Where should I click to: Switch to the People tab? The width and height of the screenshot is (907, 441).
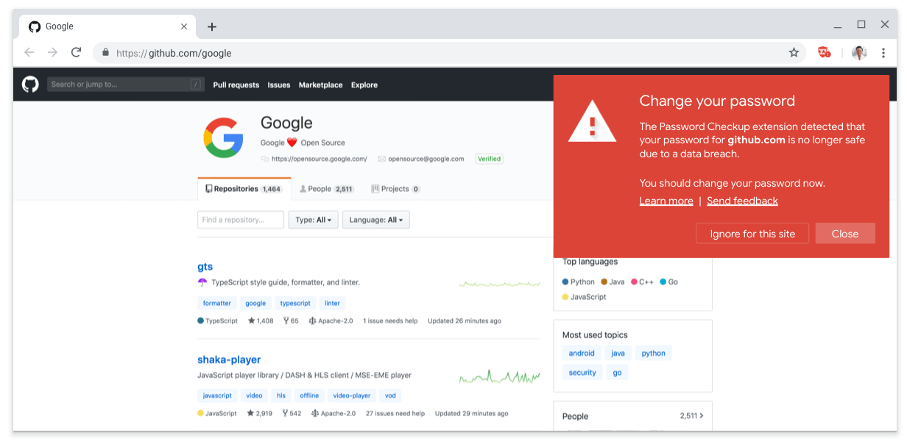pyautogui.click(x=326, y=189)
